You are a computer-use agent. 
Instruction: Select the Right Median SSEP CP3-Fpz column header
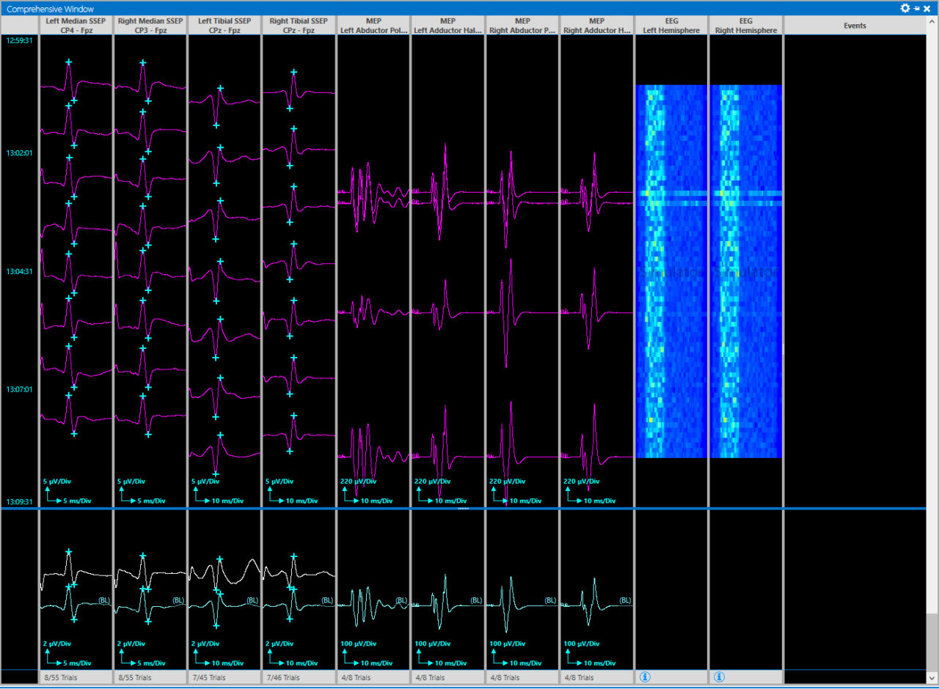(150, 25)
